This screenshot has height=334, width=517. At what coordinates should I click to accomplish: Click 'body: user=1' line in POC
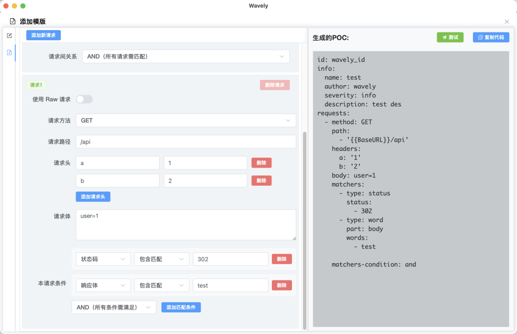[x=354, y=176]
